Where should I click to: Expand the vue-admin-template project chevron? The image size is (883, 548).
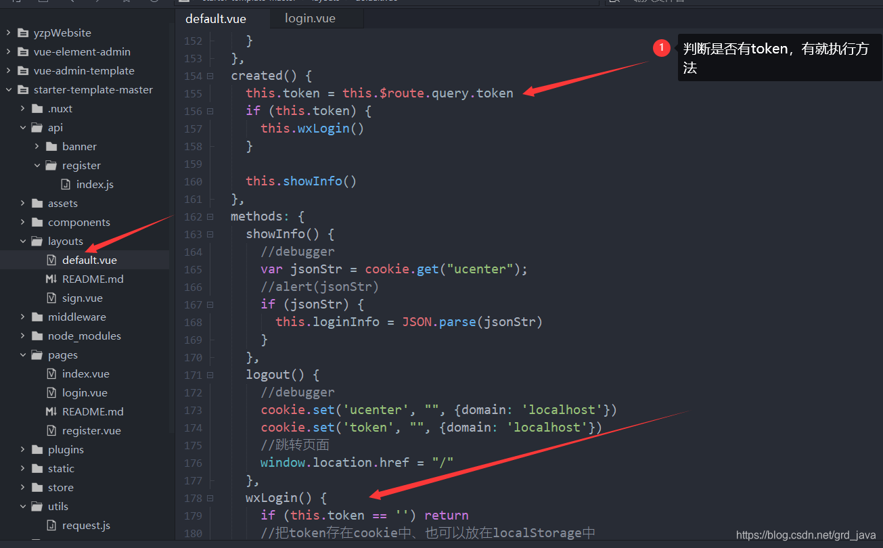coord(8,70)
